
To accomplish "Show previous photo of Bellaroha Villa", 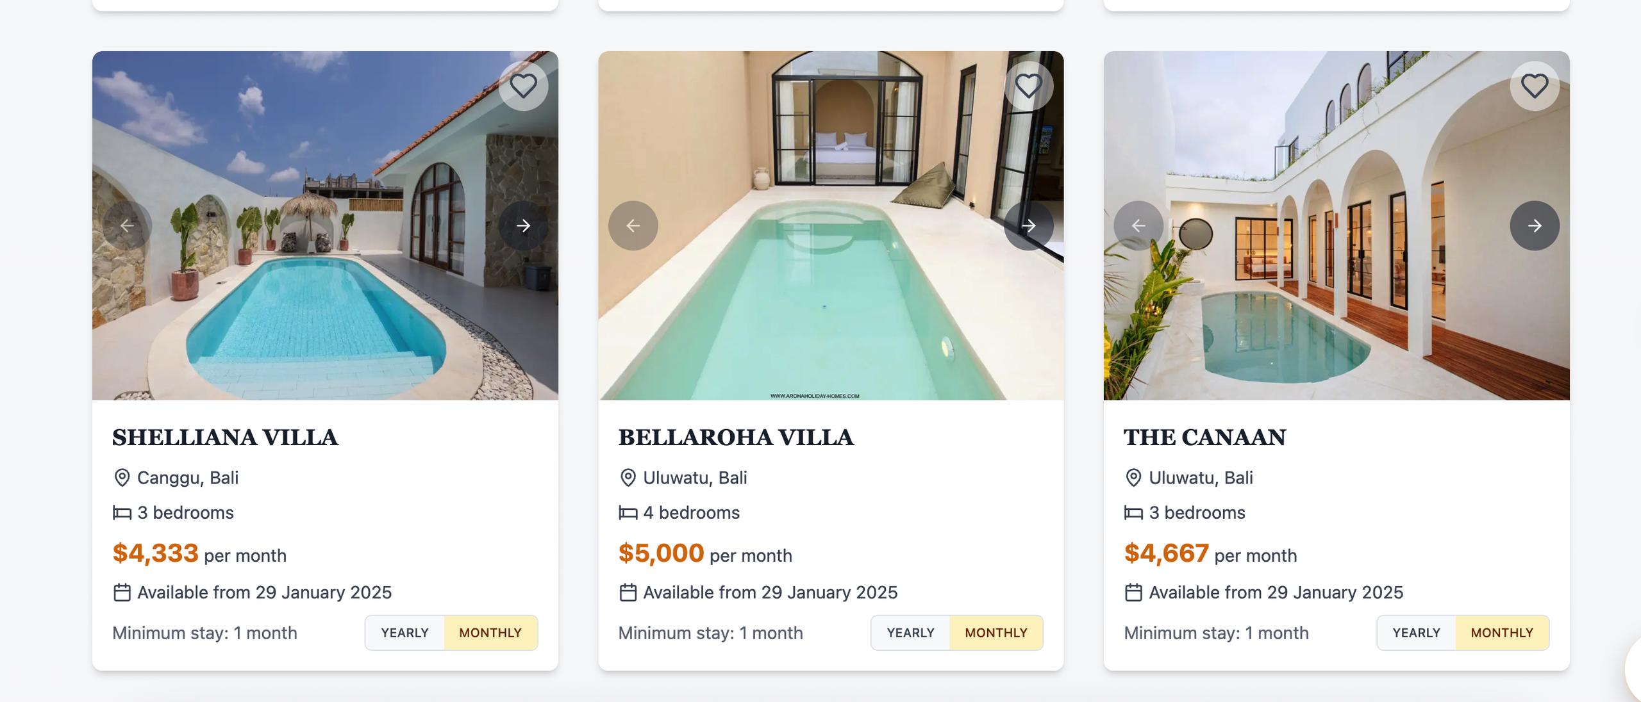I will (633, 225).
